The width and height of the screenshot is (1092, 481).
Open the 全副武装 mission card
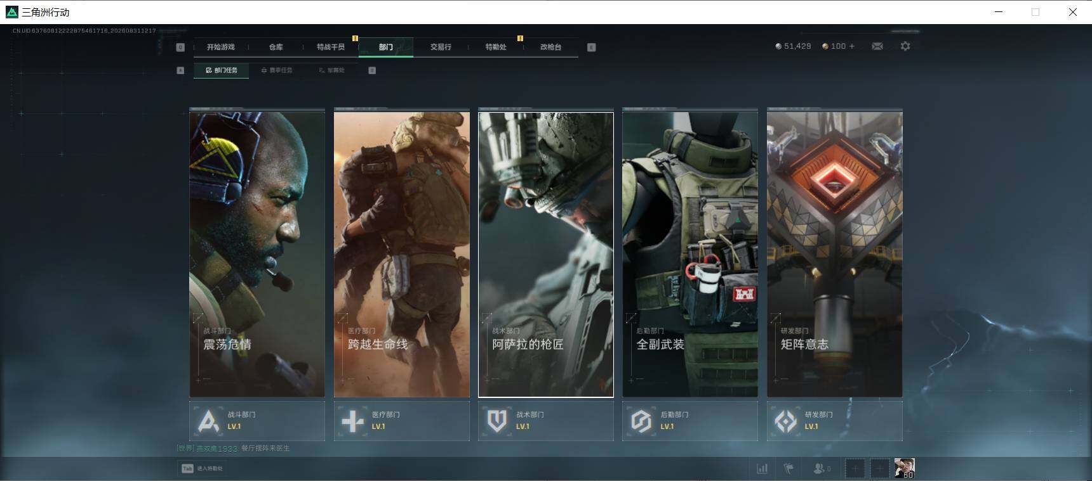pyautogui.click(x=690, y=254)
